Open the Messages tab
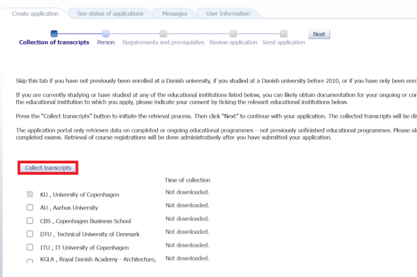417x277 pixels. pos(175,14)
